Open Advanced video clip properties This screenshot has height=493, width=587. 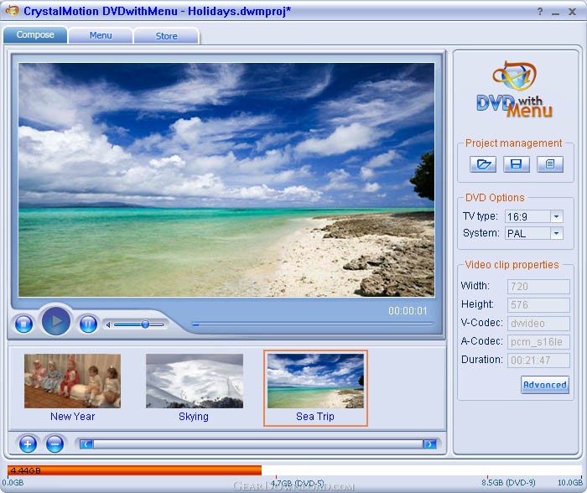click(545, 385)
